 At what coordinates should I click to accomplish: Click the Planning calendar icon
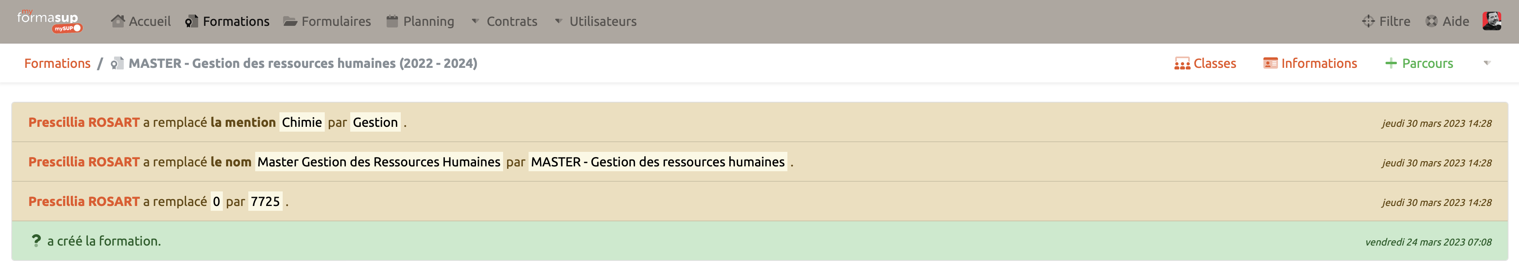392,21
